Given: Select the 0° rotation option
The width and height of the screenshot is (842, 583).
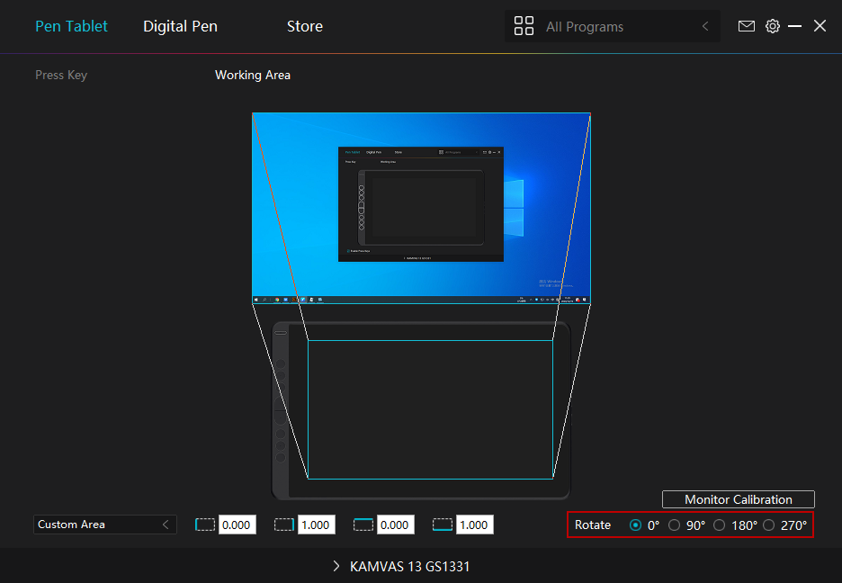Looking at the screenshot, I should (635, 525).
